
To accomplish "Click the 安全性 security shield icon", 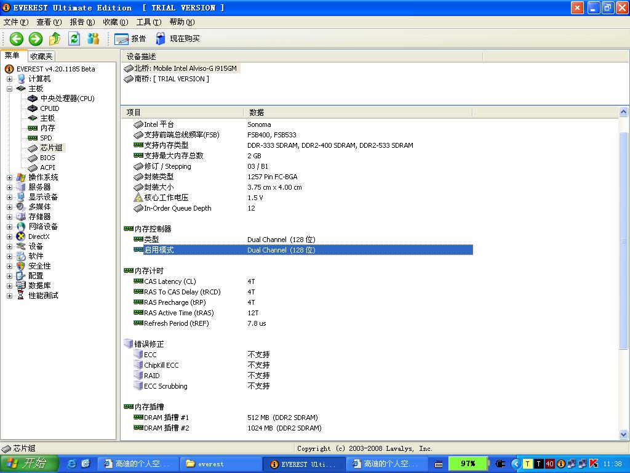I will pyautogui.click(x=20, y=266).
